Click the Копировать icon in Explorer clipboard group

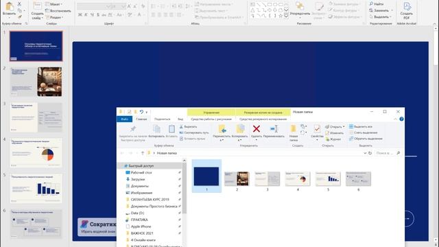(x=156, y=129)
